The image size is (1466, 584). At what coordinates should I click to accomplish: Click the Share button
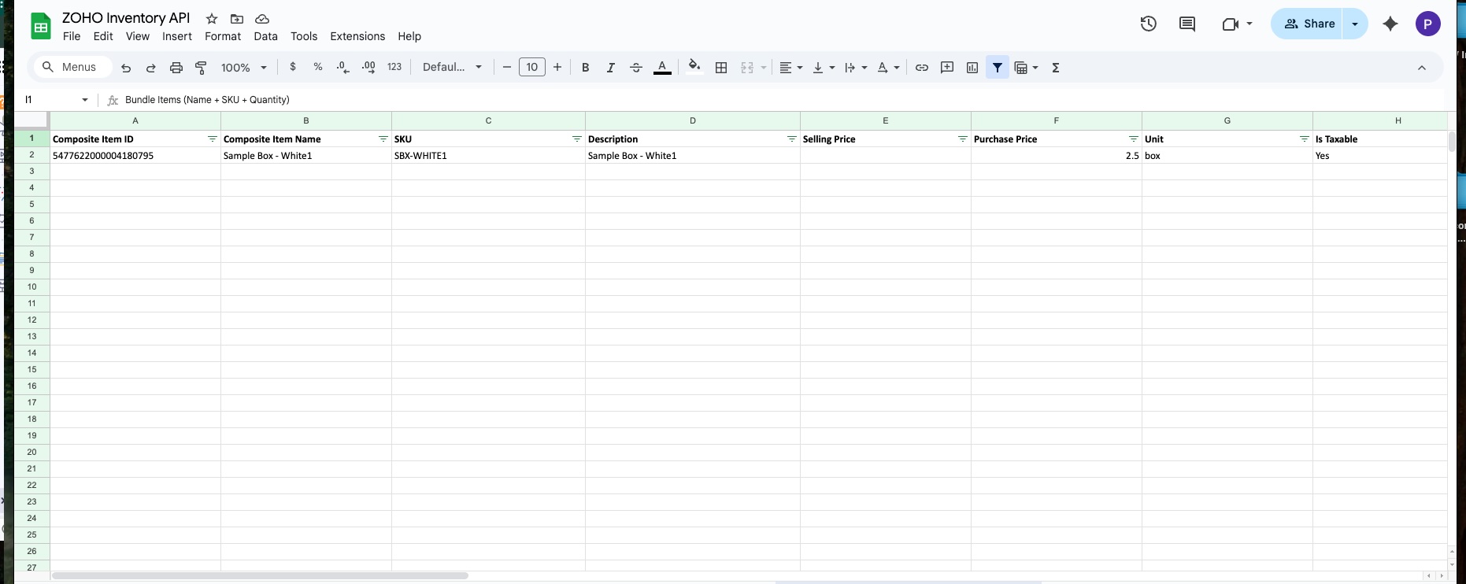(x=1308, y=24)
